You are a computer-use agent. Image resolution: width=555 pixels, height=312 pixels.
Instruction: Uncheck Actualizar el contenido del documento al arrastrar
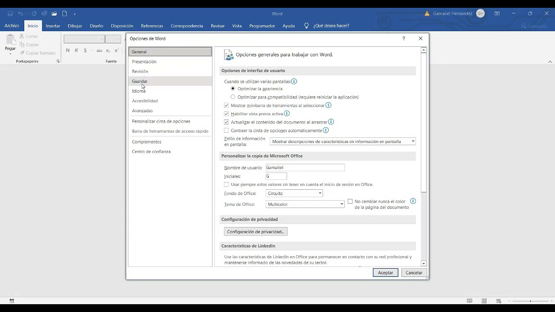tap(226, 122)
